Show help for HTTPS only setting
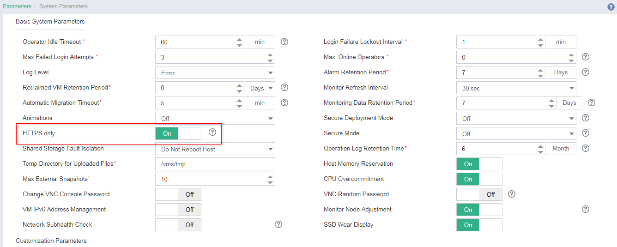The width and height of the screenshot is (617, 247). [212, 132]
